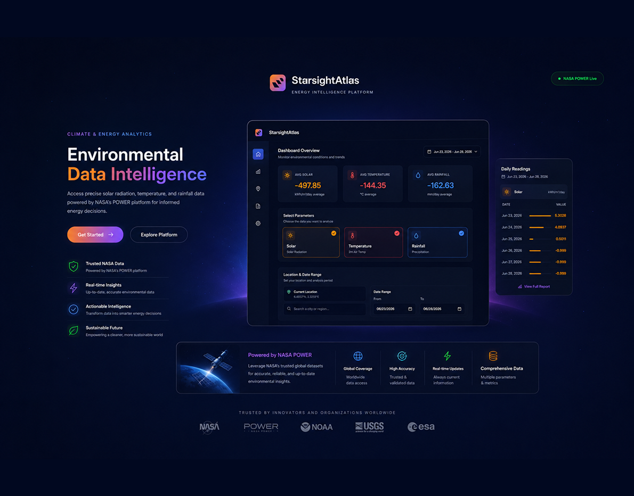The height and width of the screenshot is (496, 634).
Task: Click the Comprehensive Data database icon
Action: tap(493, 356)
